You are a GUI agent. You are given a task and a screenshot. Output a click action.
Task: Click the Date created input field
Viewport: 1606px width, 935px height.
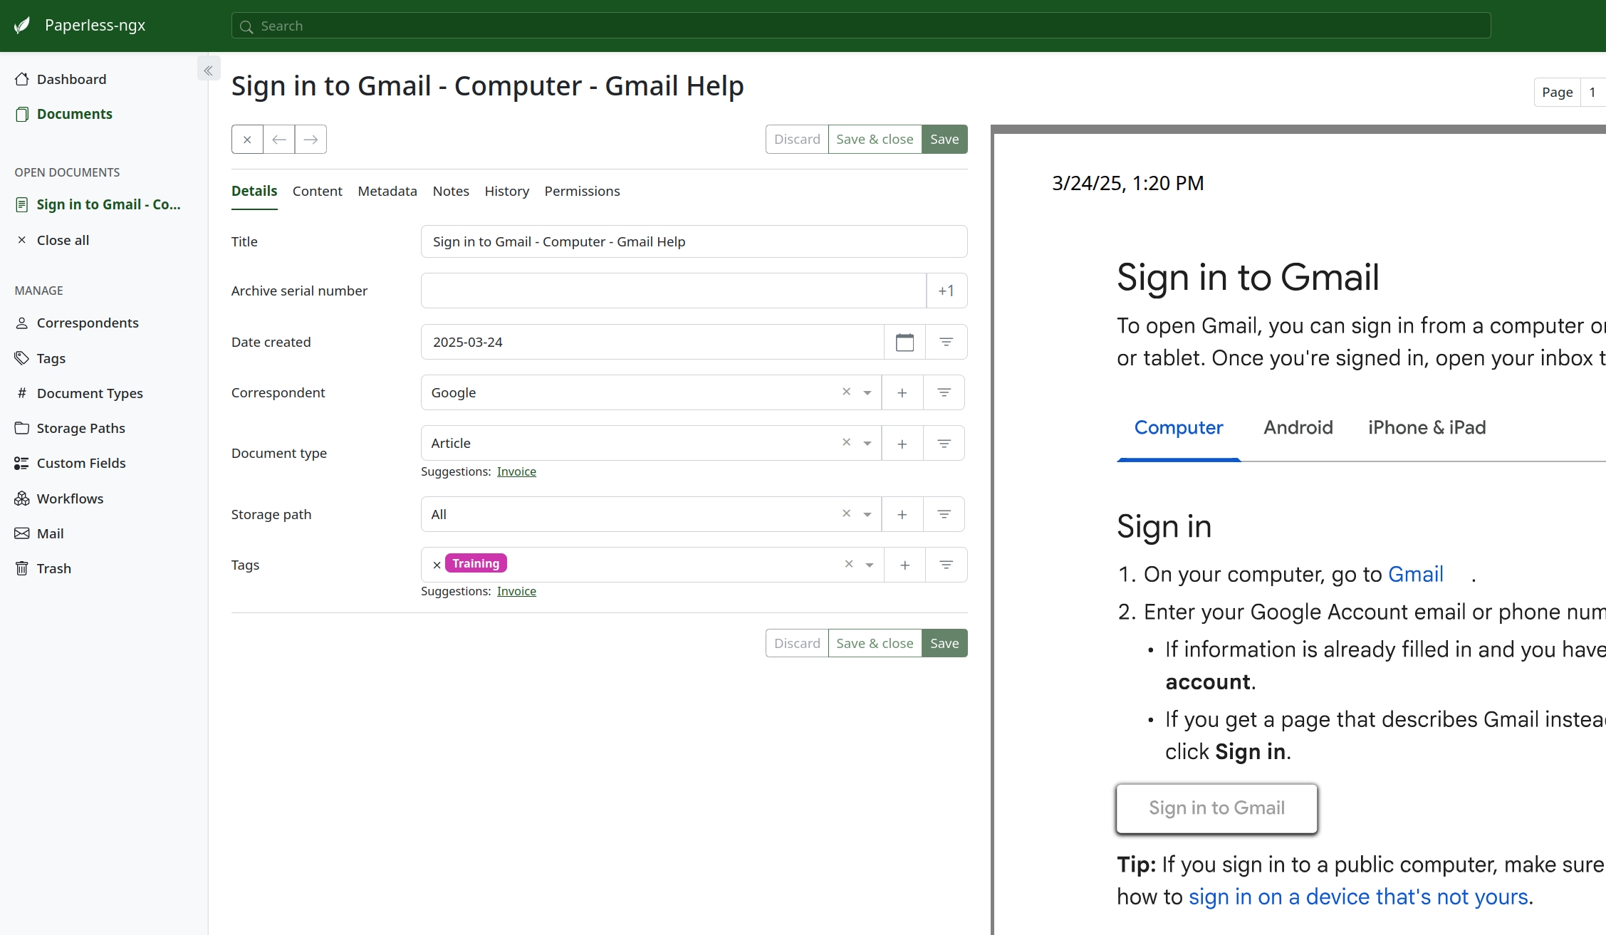(x=652, y=342)
